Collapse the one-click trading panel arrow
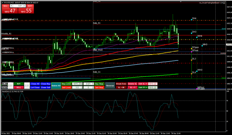 tap(3, 3)
